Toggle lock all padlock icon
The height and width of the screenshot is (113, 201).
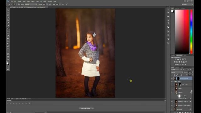pyautogui.click(x=181, y=75)
